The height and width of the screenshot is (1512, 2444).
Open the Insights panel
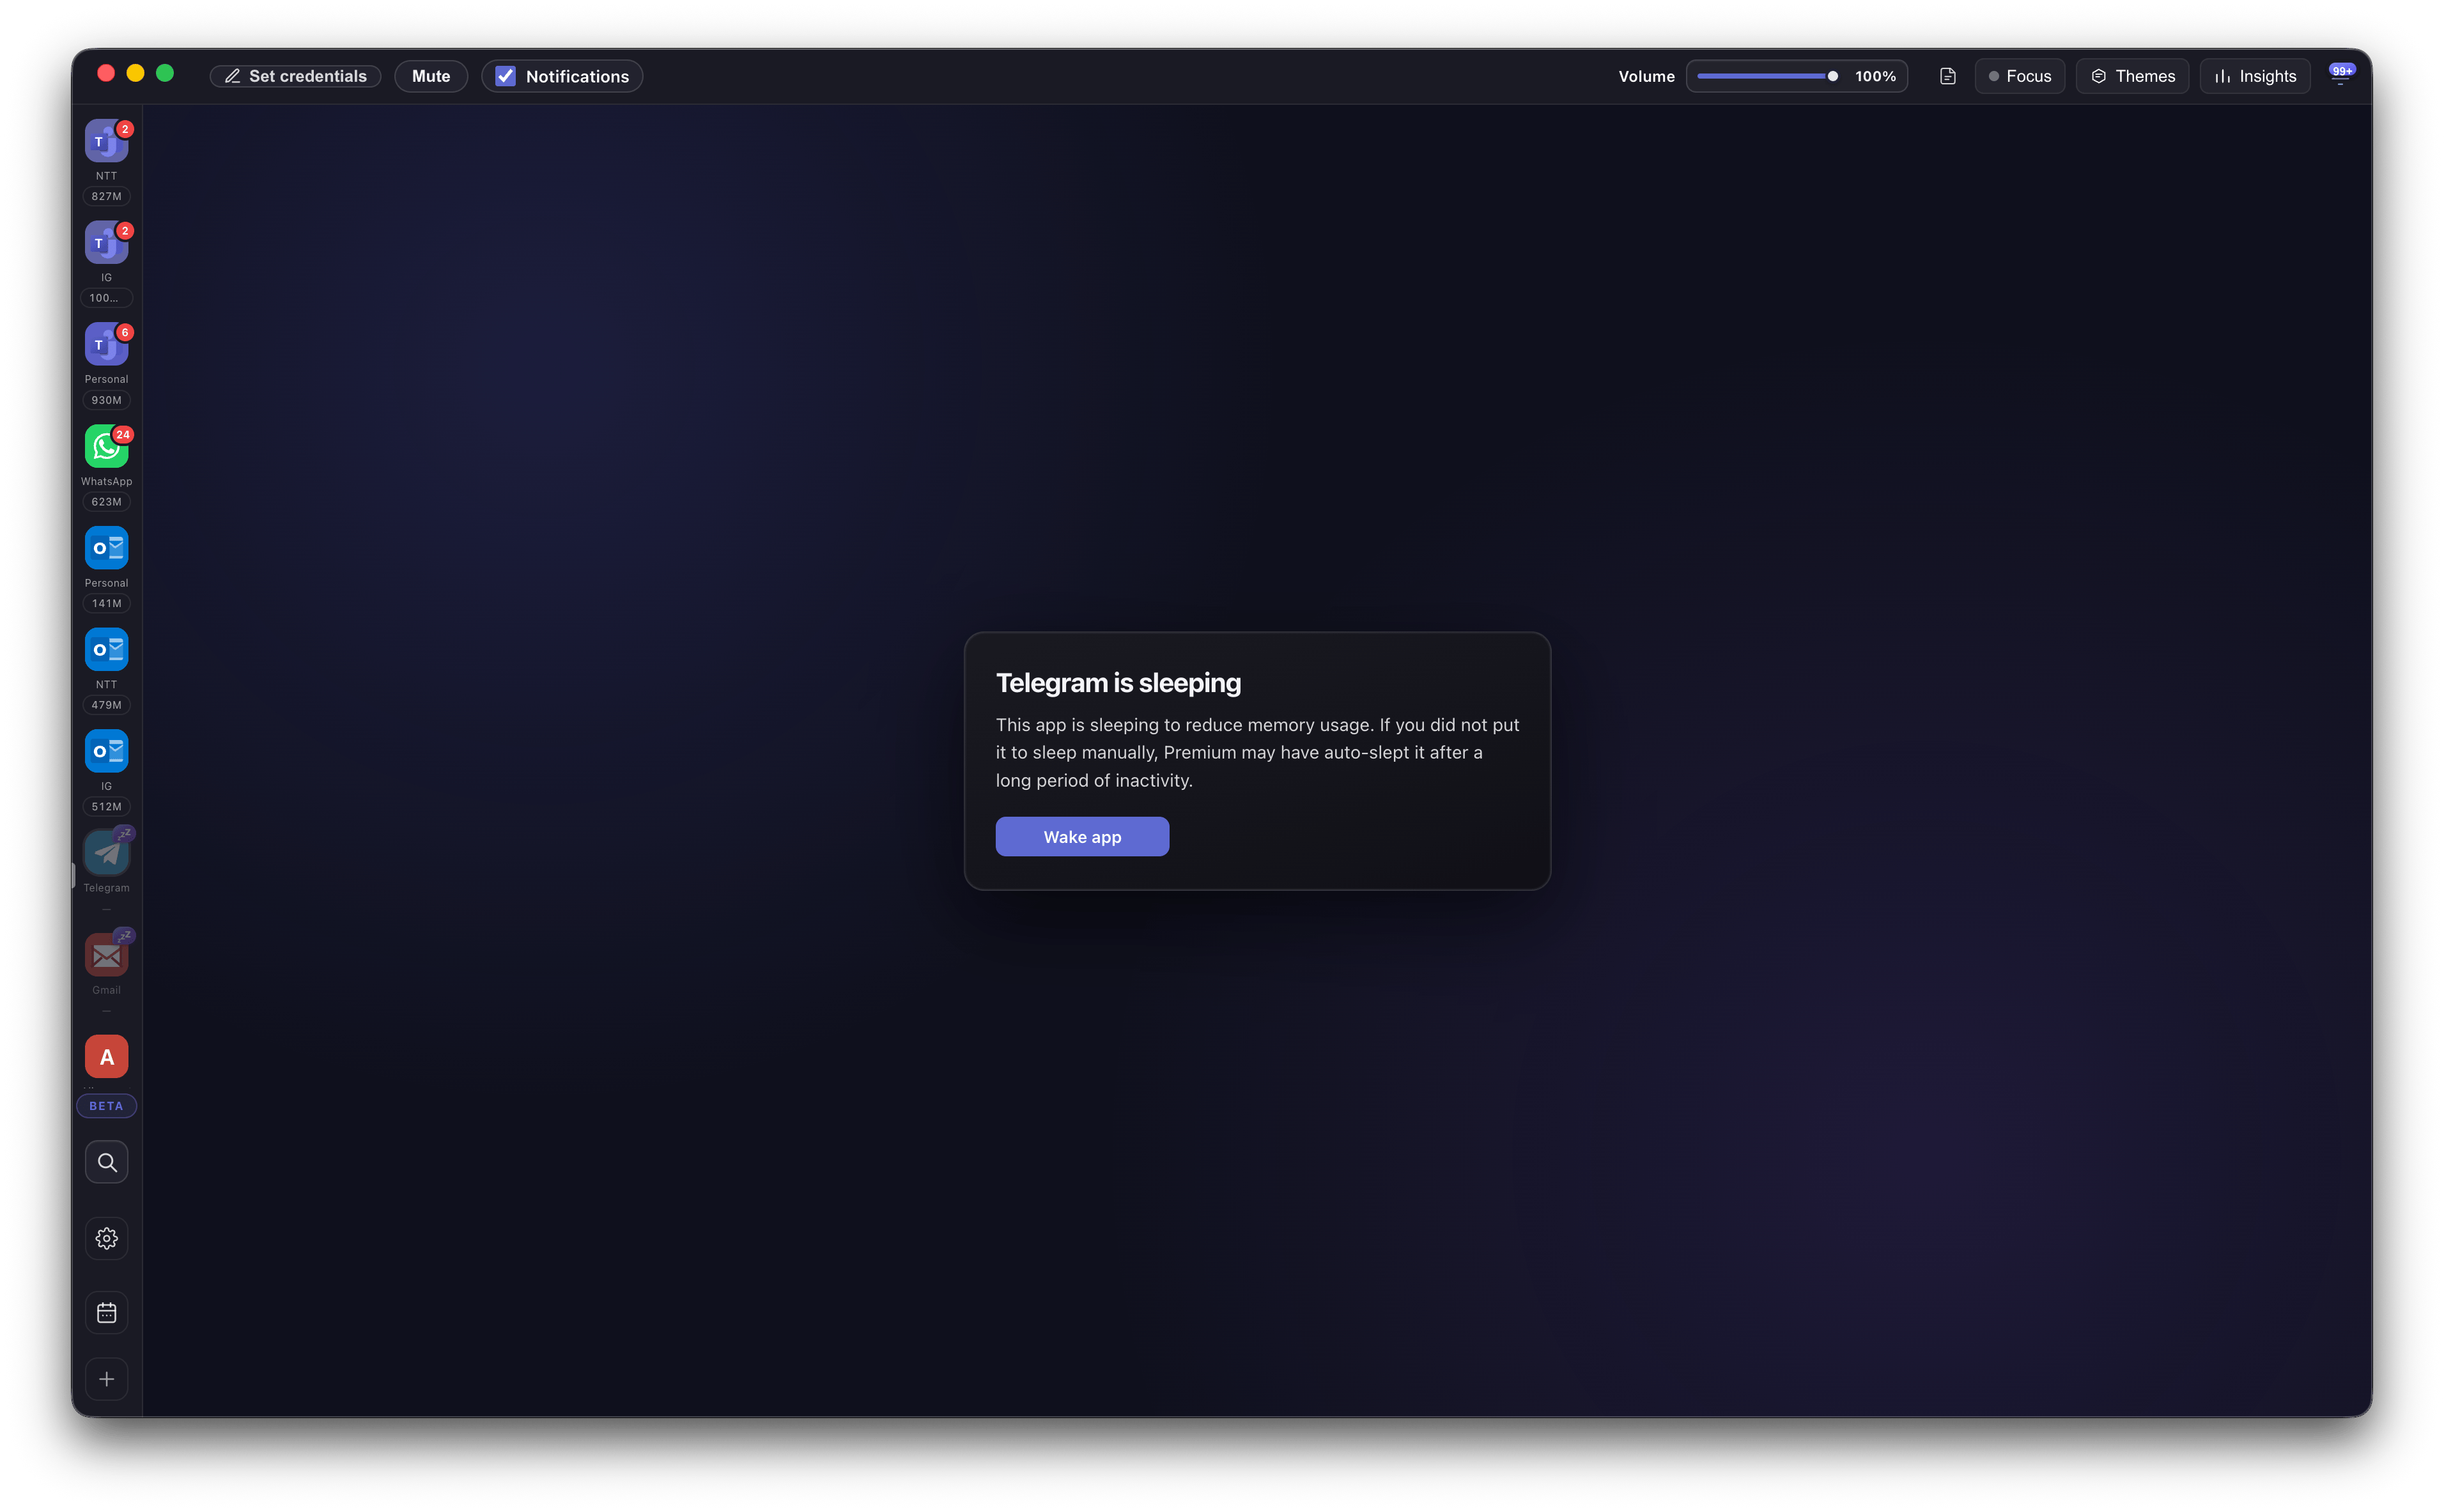click(2255, 76)
